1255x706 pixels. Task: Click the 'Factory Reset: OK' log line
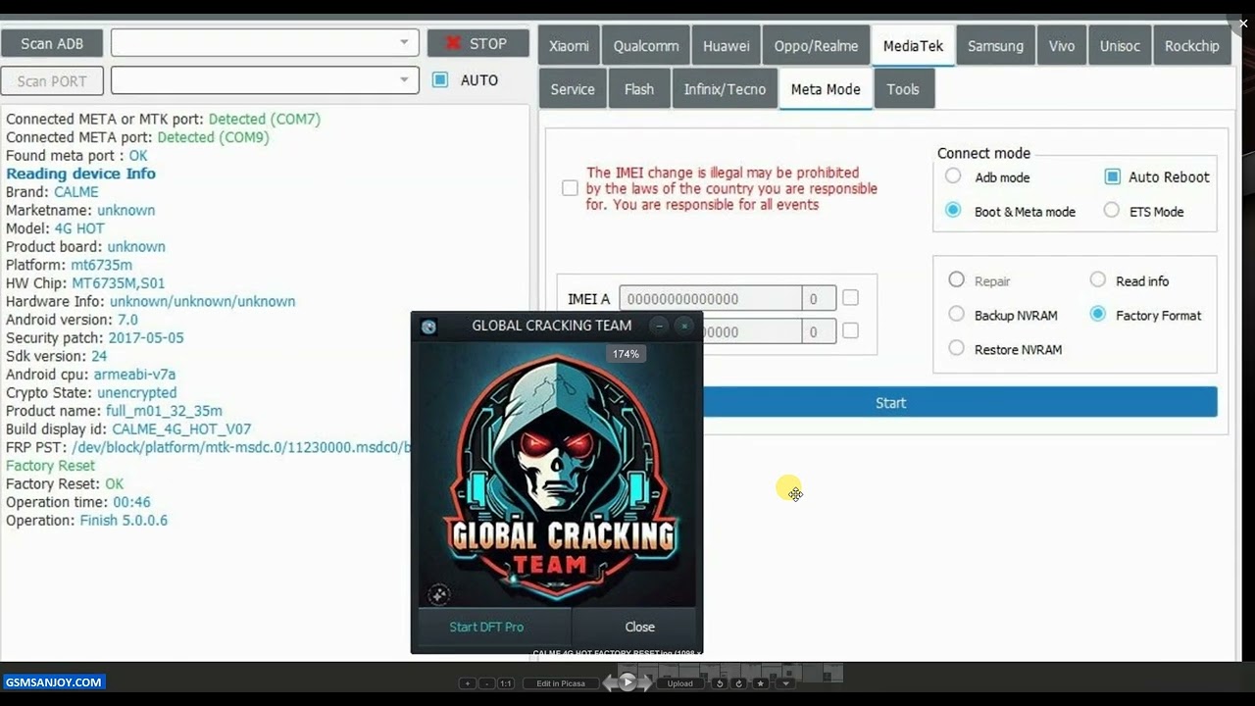coord(65,483)
